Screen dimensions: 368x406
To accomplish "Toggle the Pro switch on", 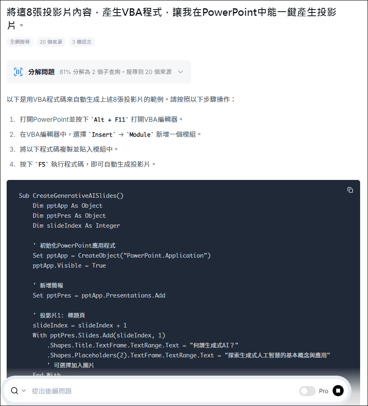I will click(x=307, y=391).
